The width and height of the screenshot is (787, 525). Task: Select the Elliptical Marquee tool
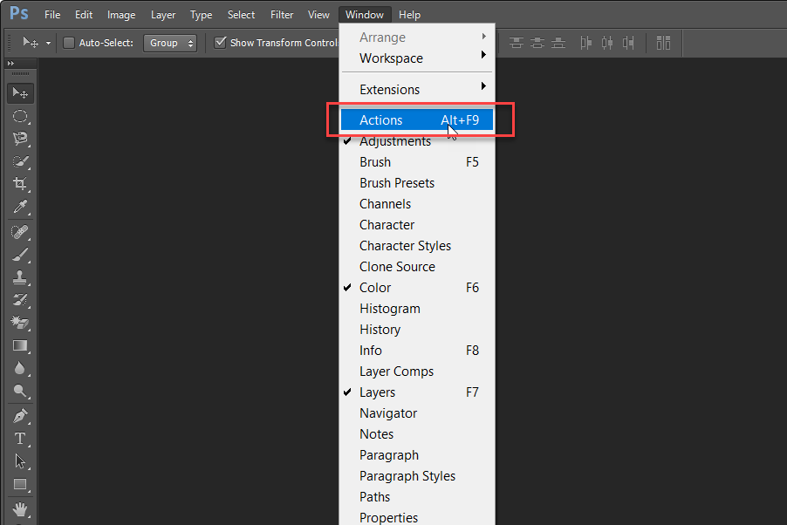(x=20, y=116)
